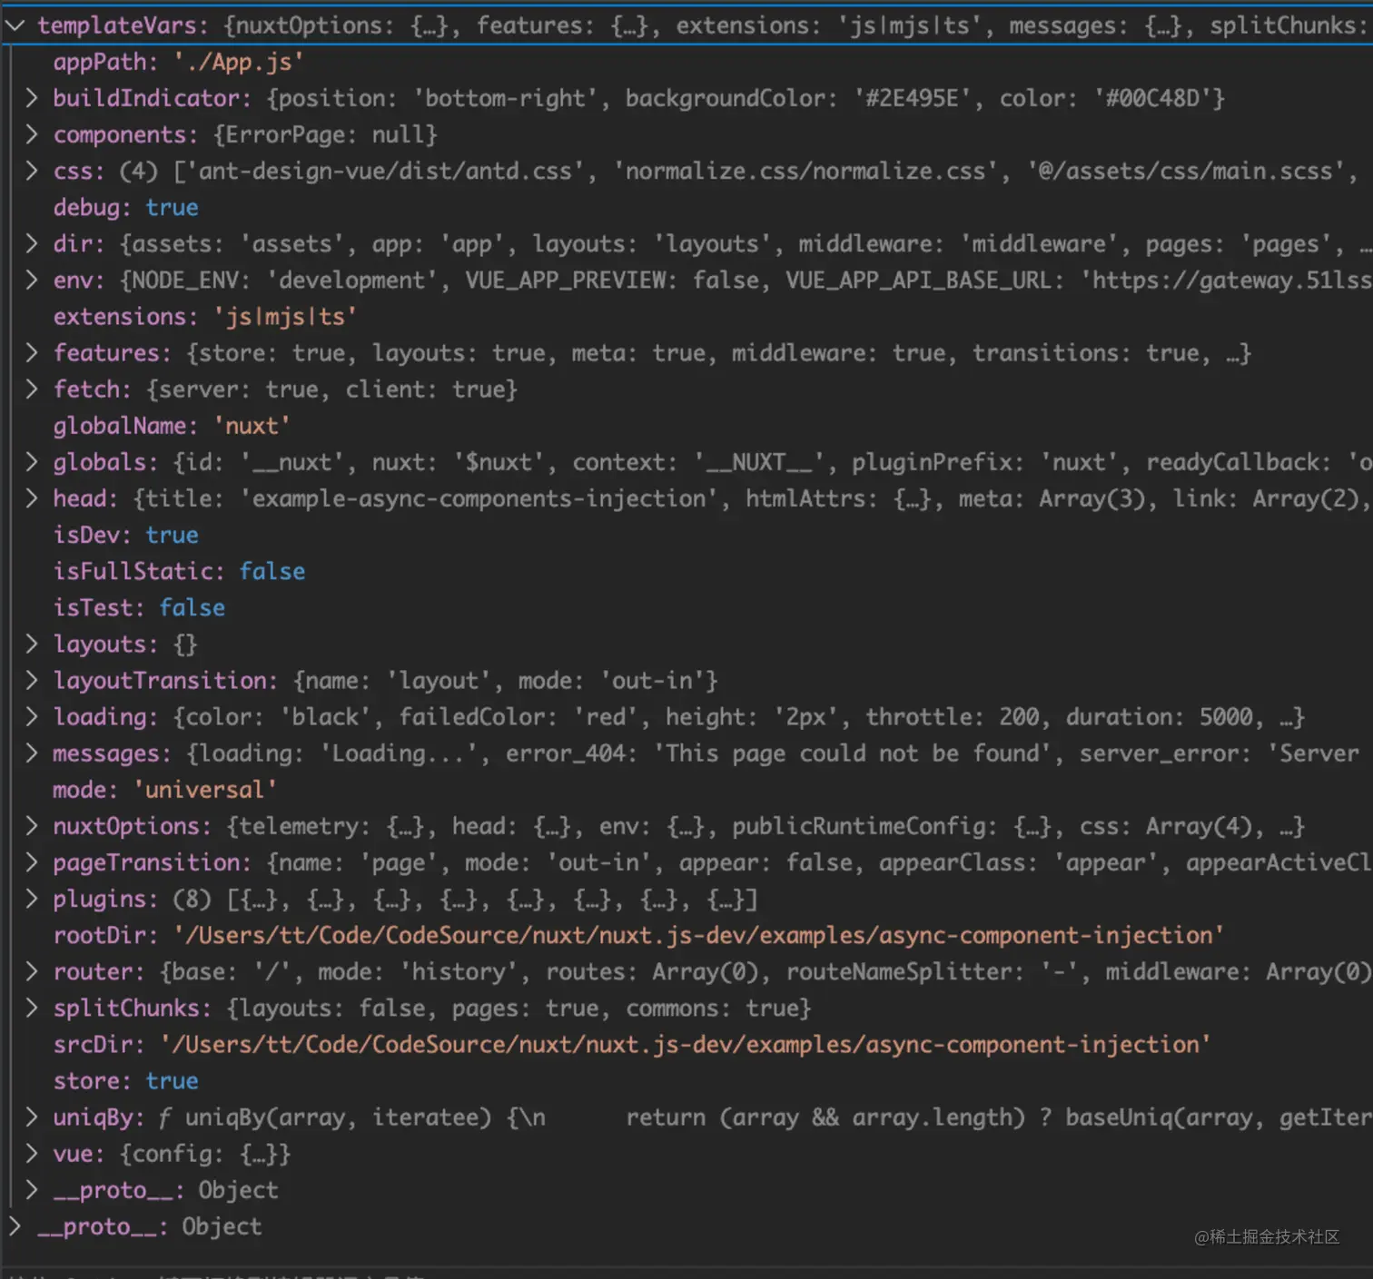Click the store true value

click(x=172, y=1081)
